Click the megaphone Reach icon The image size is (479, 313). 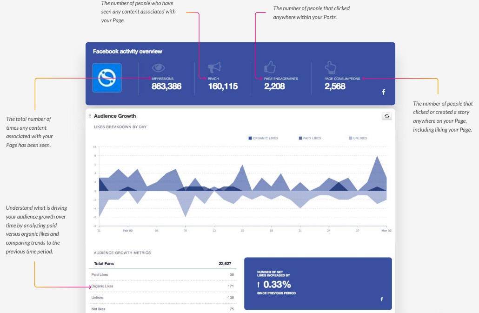point(214,67)
